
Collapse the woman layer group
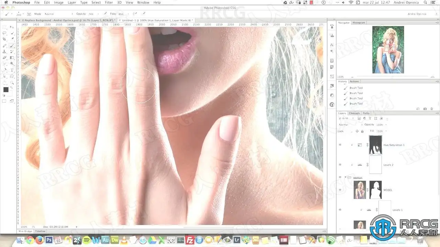pyautogui.click(x=345, y=177)
